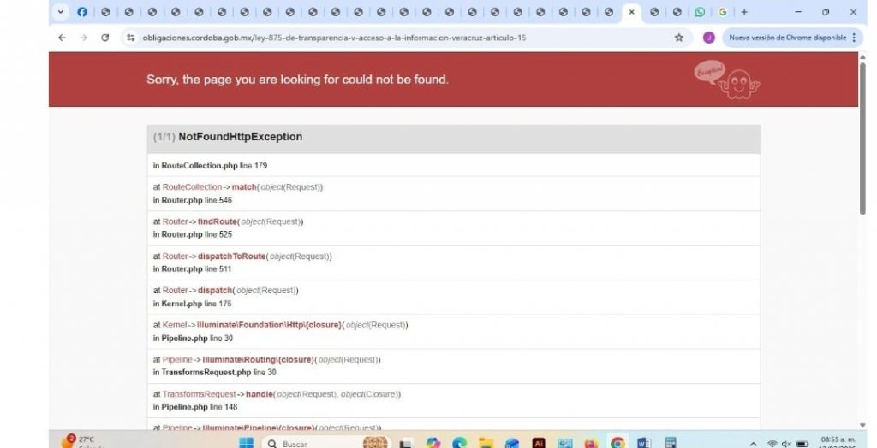Viewport: 877px width, 448px height.
Task: Reload the page with the refresh icon
Action: (x=105, y=38)
